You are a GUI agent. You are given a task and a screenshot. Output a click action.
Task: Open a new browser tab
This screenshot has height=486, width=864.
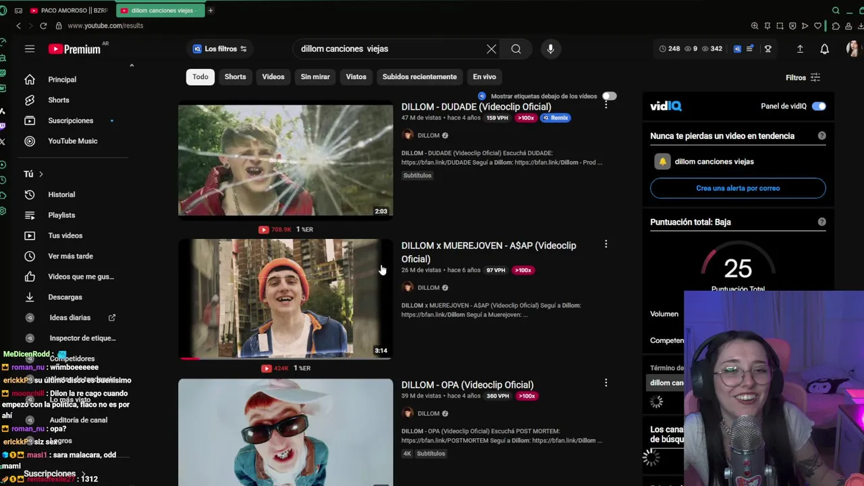point(211,11)
